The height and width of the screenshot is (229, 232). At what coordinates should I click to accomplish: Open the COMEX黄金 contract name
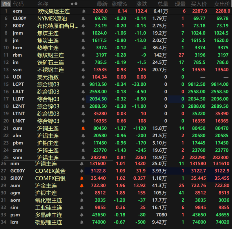pyautogui.click(x=50, y=171)
